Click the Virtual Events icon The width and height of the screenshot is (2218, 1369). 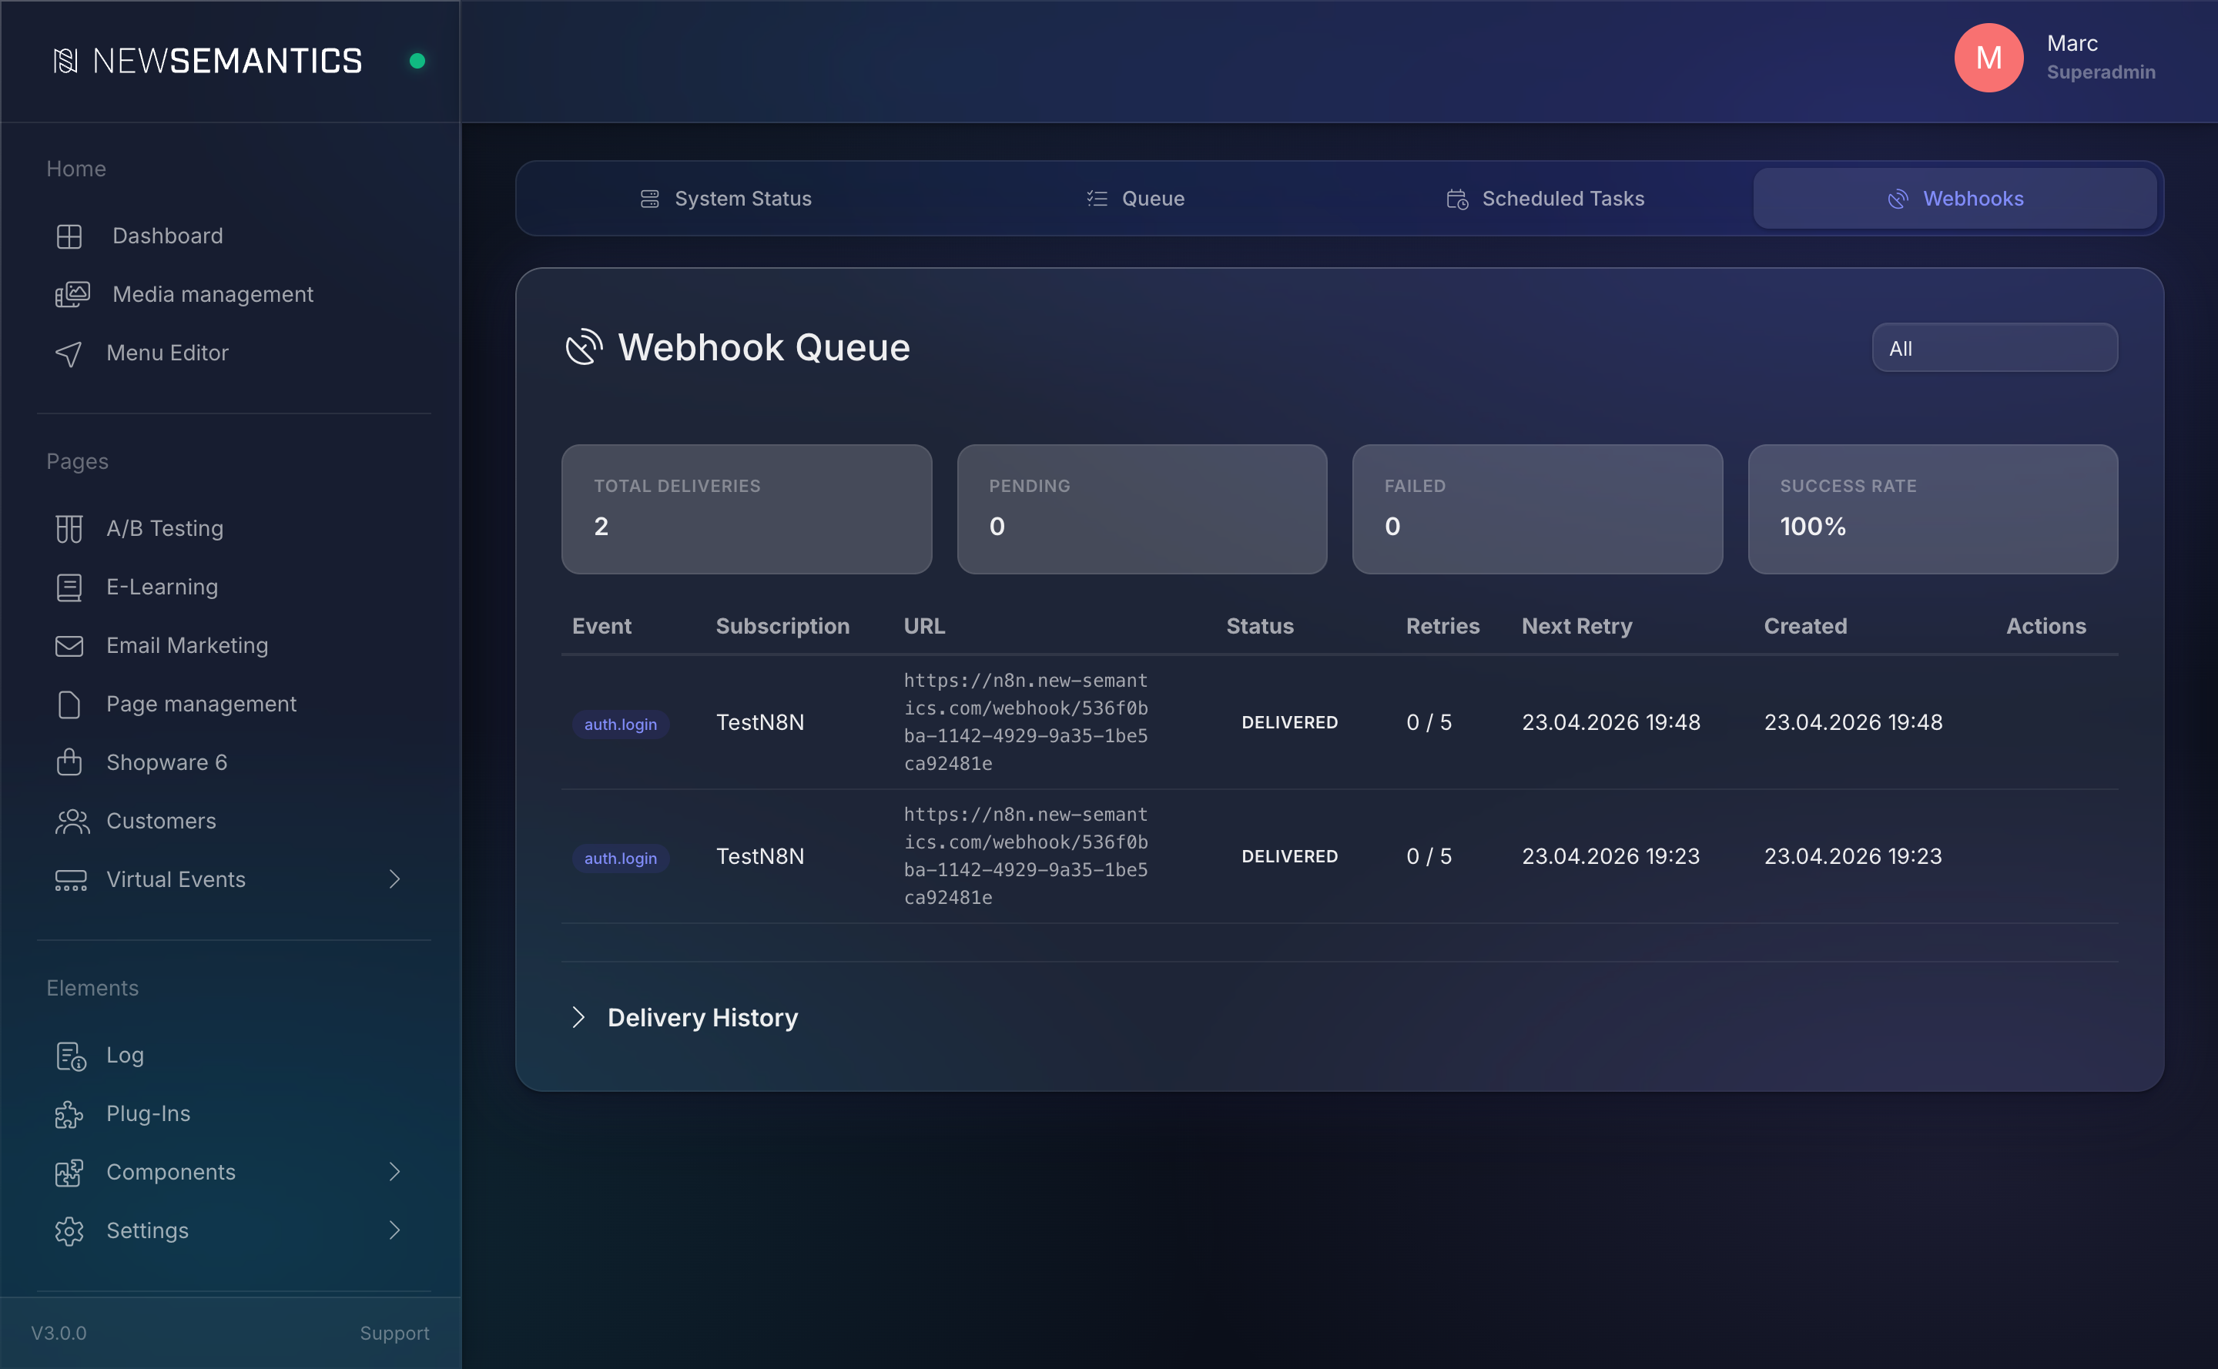point(71,880)
